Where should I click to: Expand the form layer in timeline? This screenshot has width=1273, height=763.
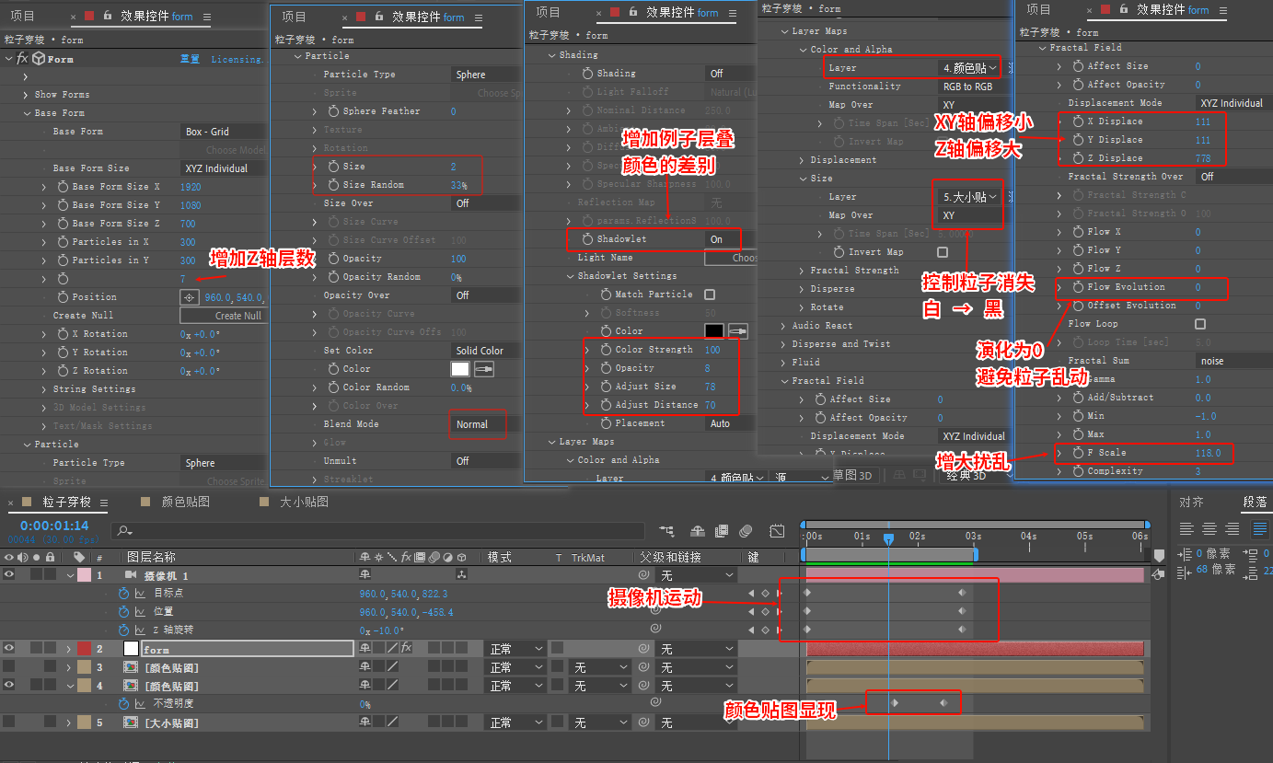(69, 649)
